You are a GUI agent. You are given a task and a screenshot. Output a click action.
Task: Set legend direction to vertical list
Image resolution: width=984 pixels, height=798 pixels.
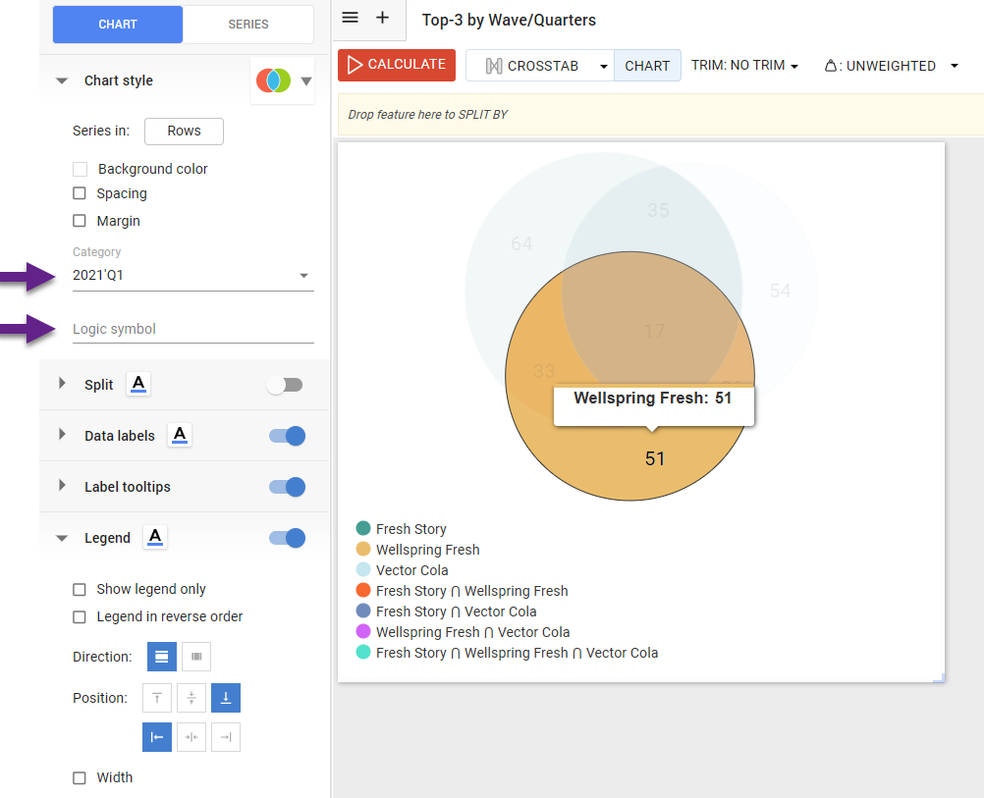(x=162, y=657)
